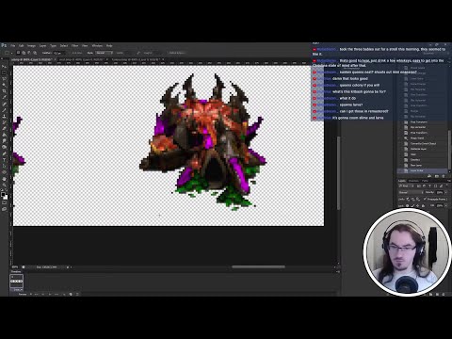Click the Refine Edge button

pyautogui.click(x=177, y=53)
